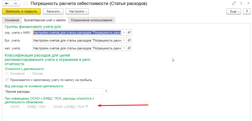Choose the ОСНО radio option

[x=7, y=107]
